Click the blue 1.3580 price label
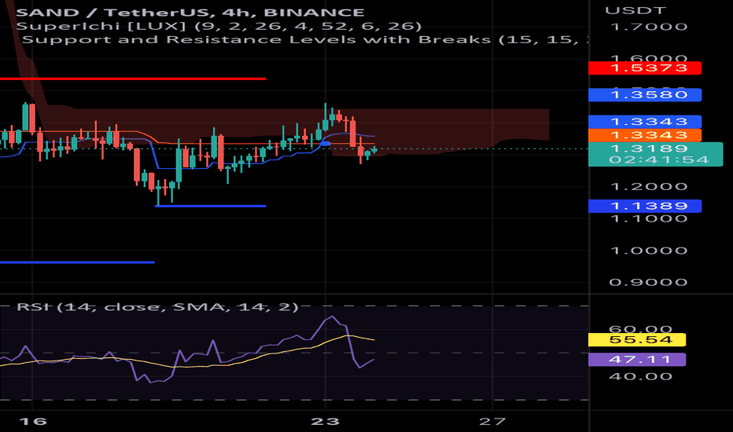The height and width of the screenshot is (432, 733). click(645, 95)
